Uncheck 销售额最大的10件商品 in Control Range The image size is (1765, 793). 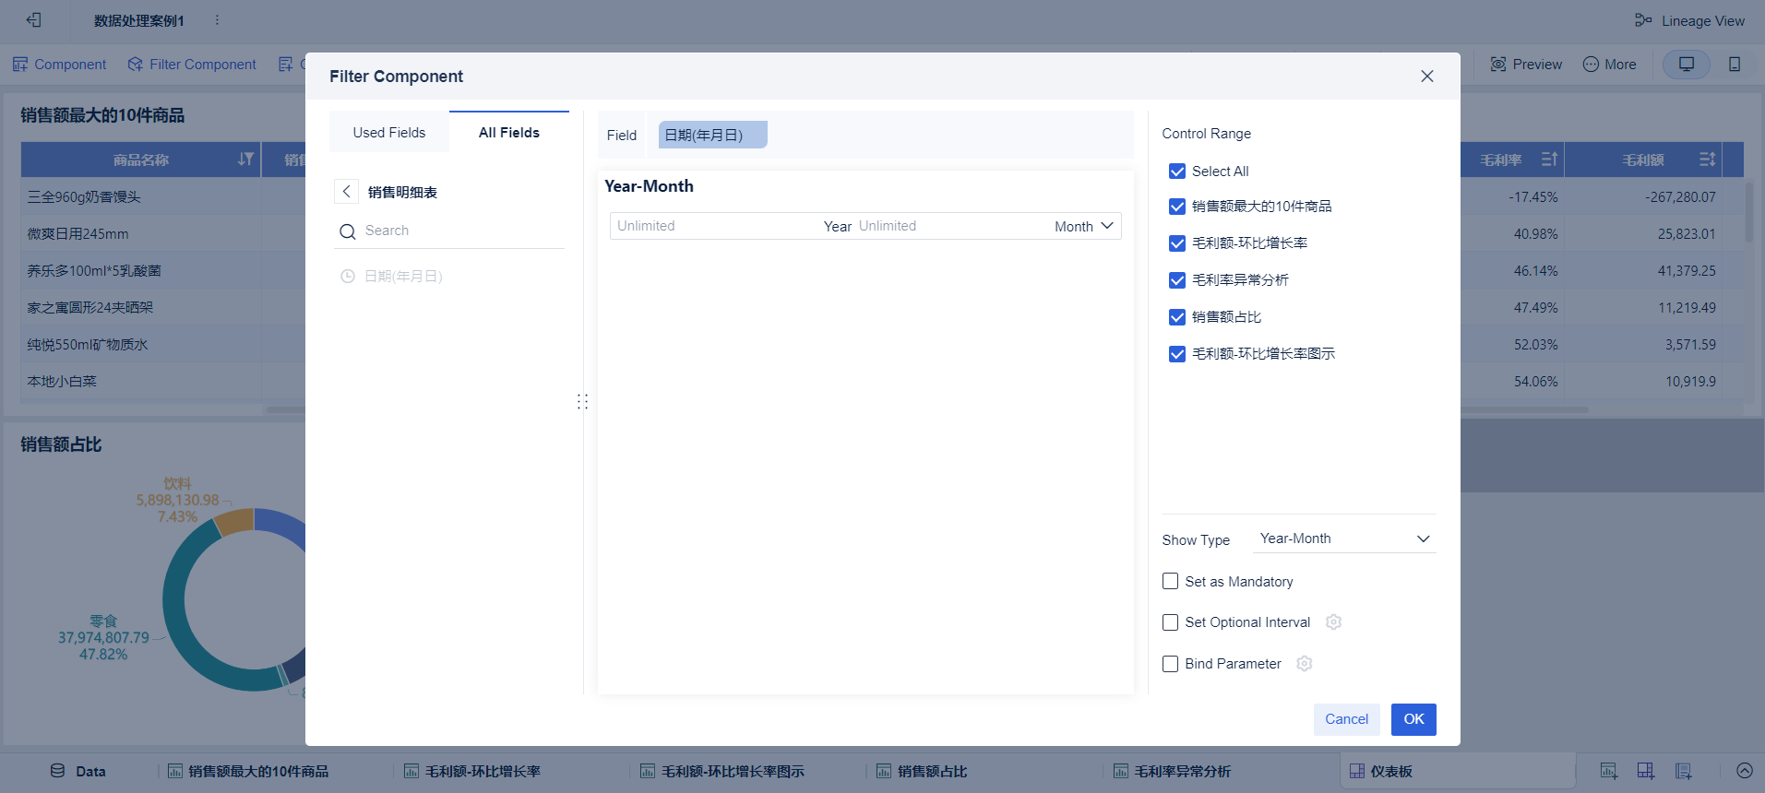pyautogui.click(x=1177, y=206)
